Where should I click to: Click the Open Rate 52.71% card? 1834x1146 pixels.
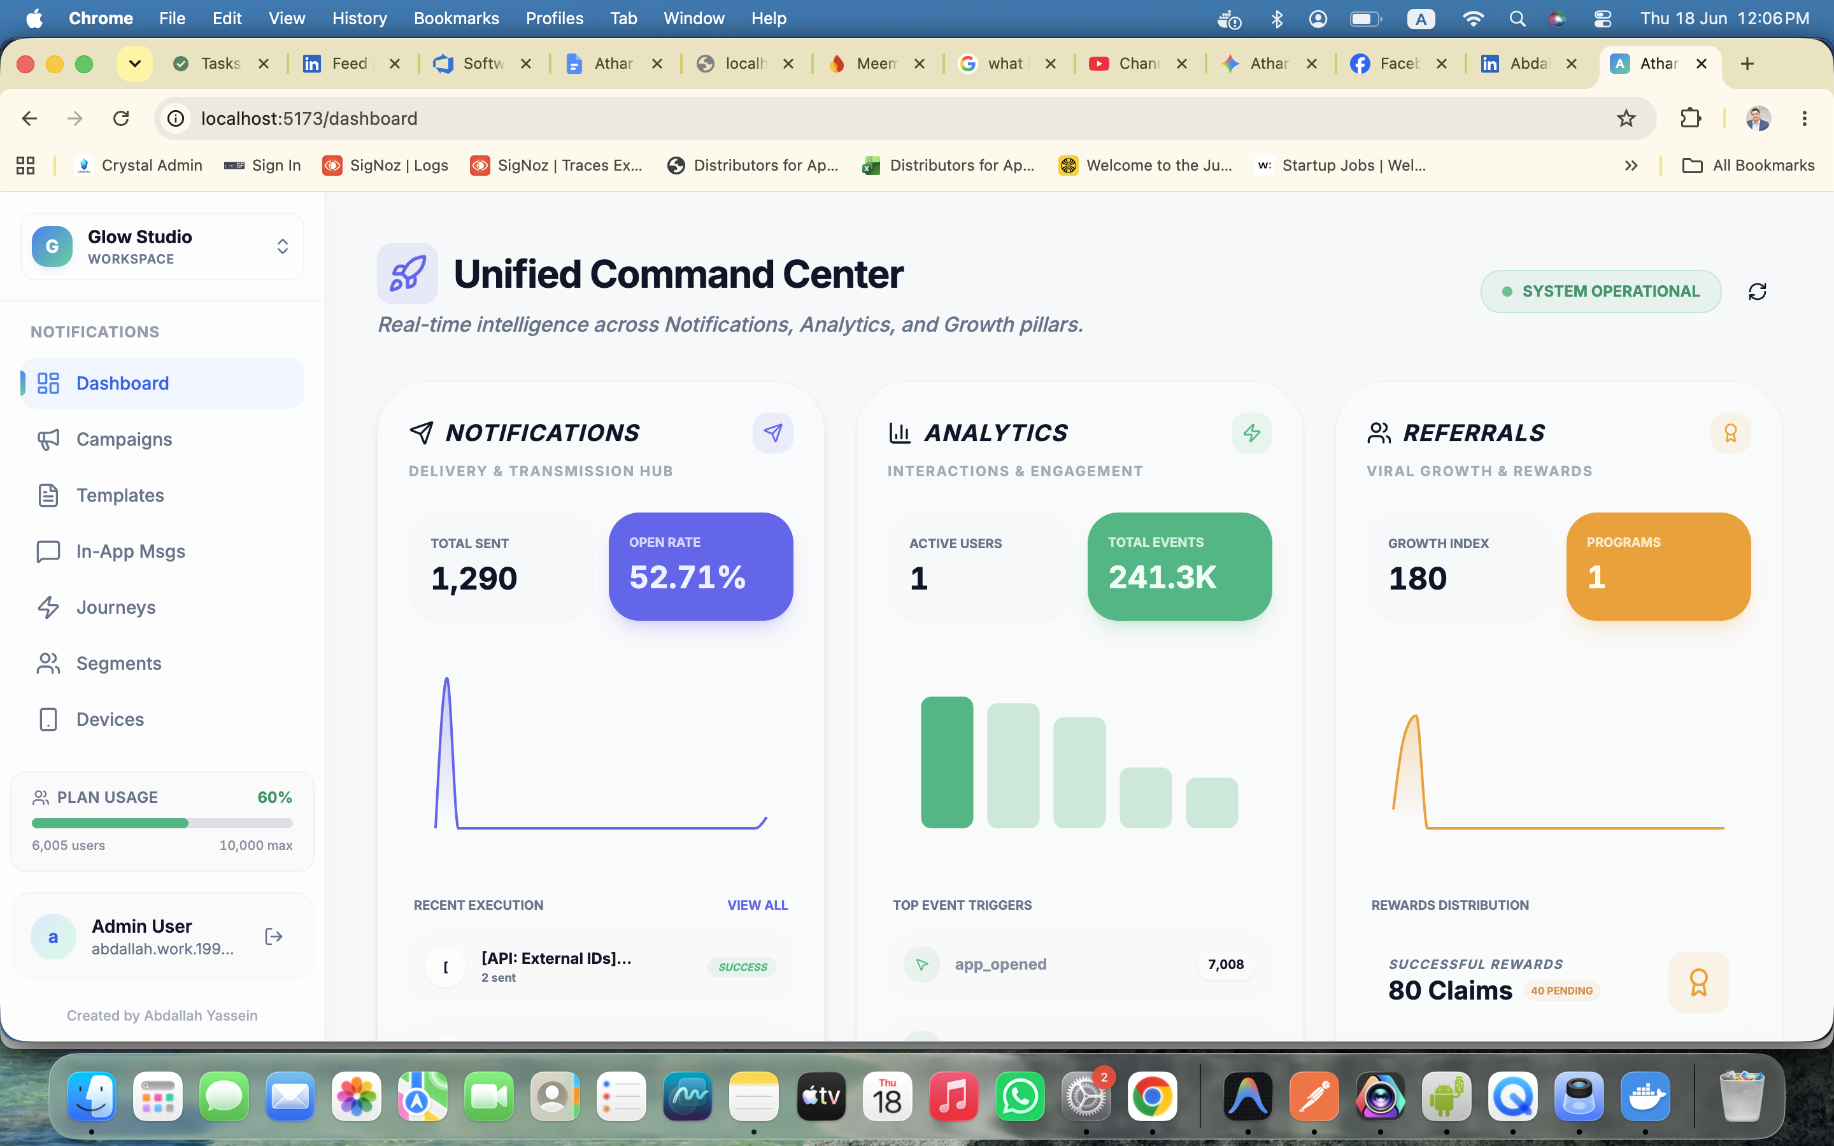pyautogui.click(x=701, y=566)
